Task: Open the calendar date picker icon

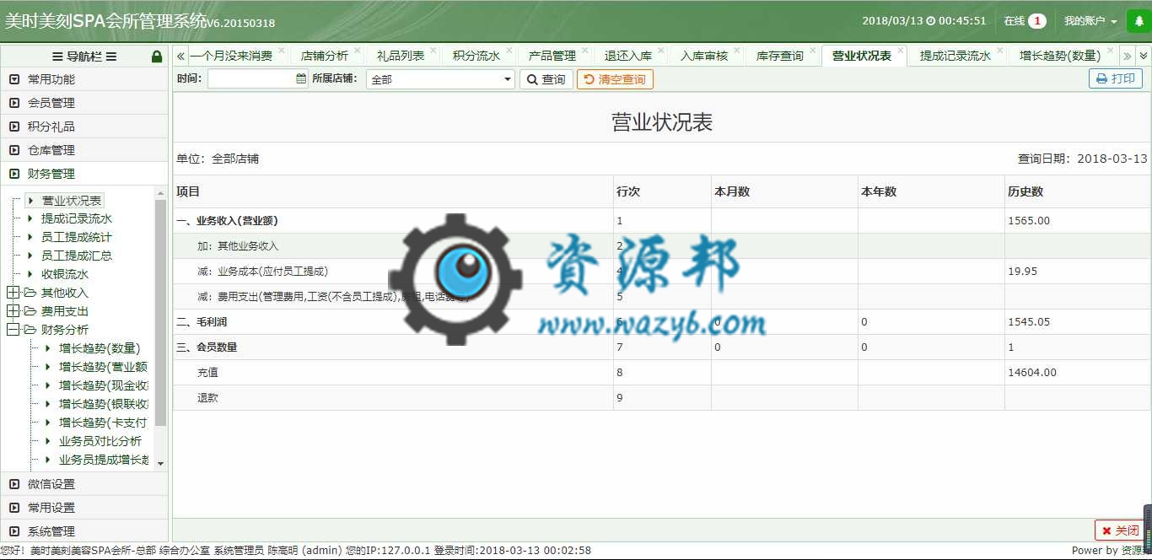Action: point(301,78)
